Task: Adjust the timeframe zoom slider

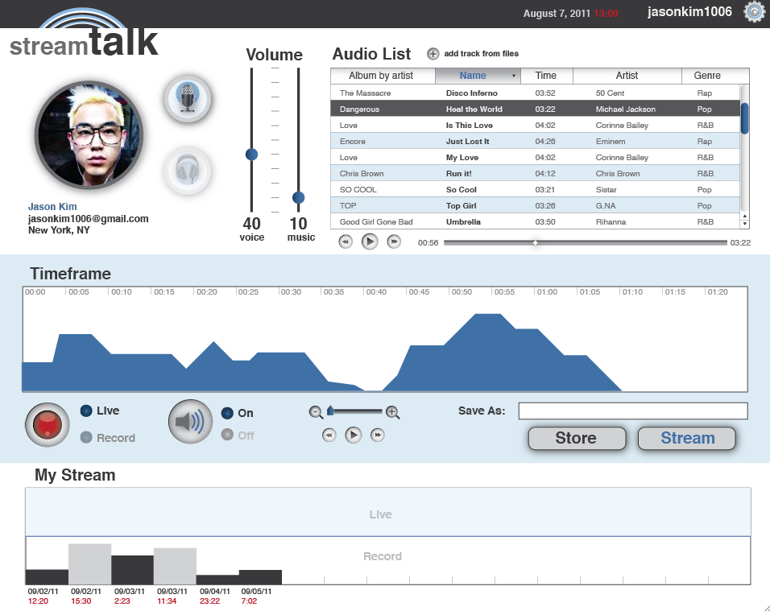Action: pos(330,411)
